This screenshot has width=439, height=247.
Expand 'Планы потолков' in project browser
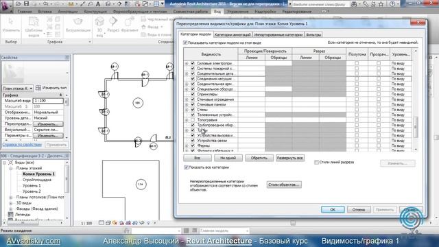click(x=11, y=197)
